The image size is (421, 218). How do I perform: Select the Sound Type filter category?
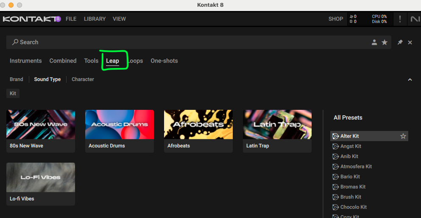point(47,79)
